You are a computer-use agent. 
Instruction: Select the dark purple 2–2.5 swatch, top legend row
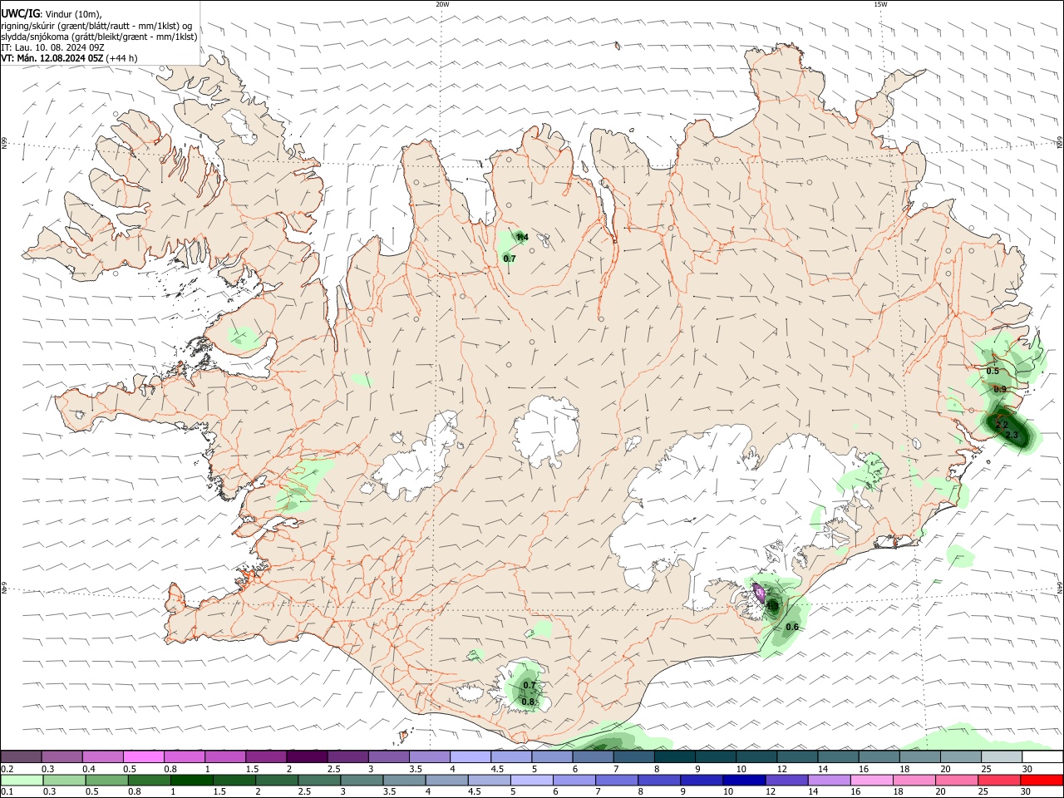[307, 756]
